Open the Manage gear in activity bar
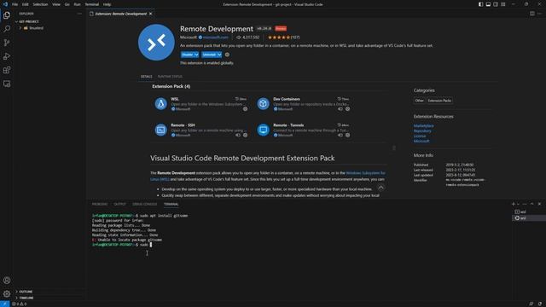Viewport: 546px width, 307px height. tap(7, 293)
